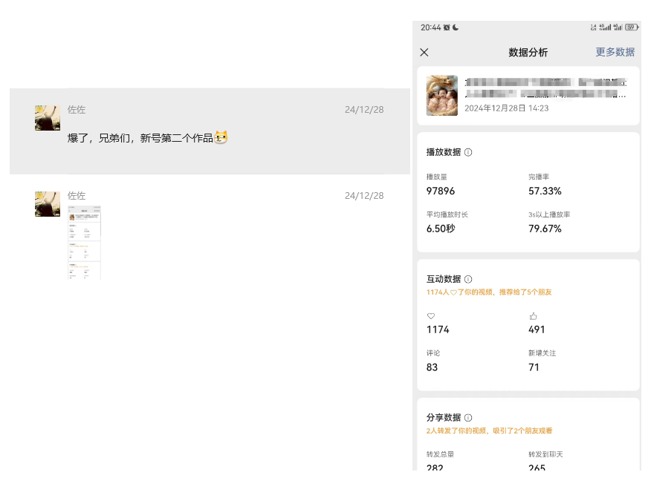The width and height of the screenshot is (648, 492).
Task: Tap the 评论 count 83
Action: coord(432,367)
